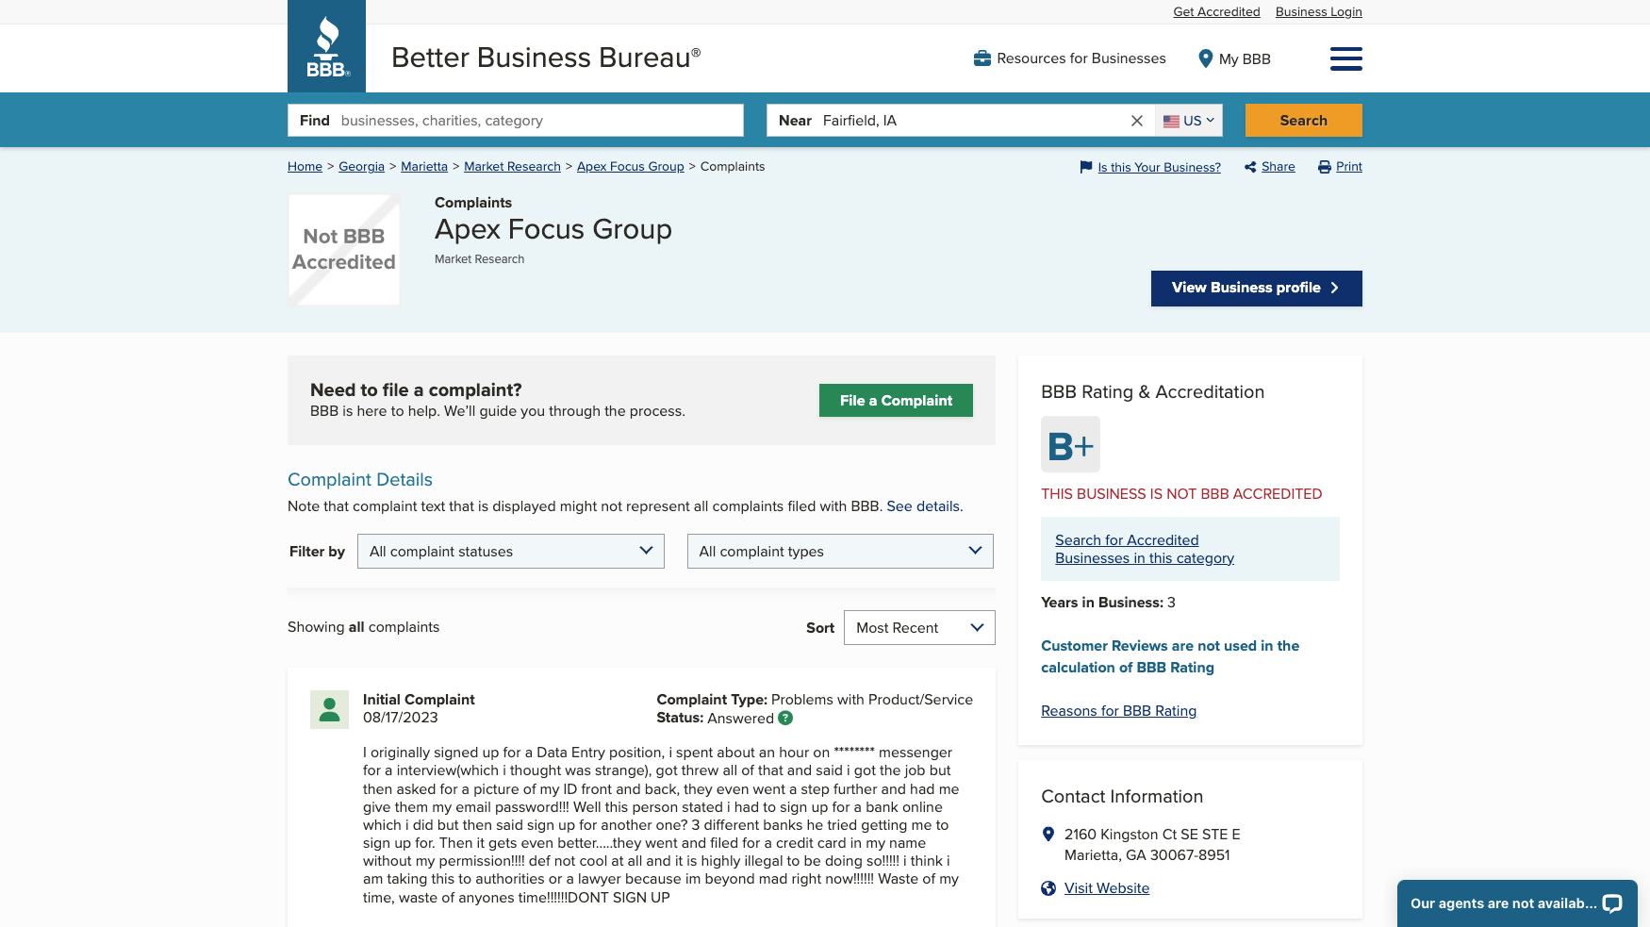Click the printer icon
1650x927 pixels.
(1325, 167)
